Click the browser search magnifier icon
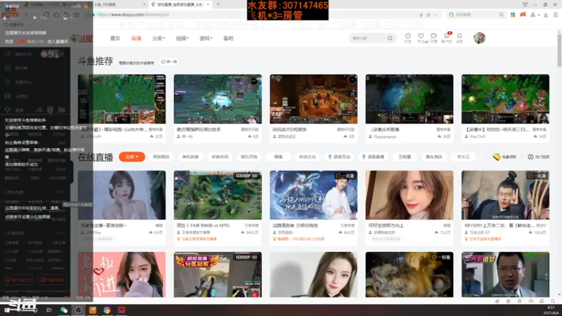Image resolution: width=562 pixels, height=316 pixels. 502,15
